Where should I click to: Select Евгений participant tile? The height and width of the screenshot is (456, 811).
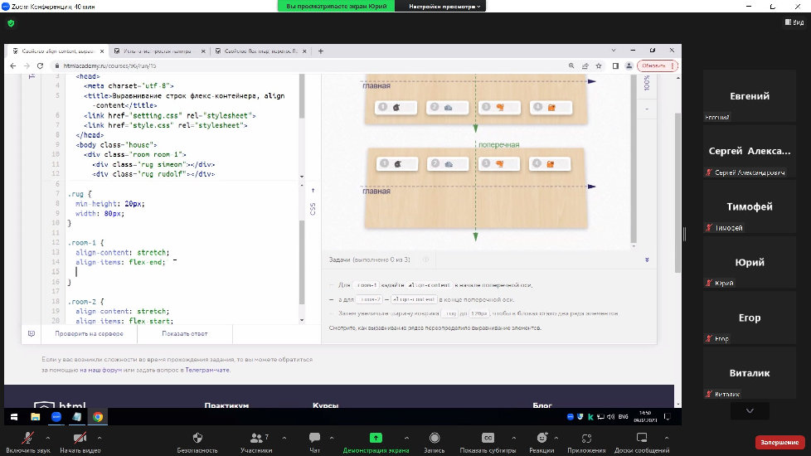pyautogui.click(x=750, y=96)
